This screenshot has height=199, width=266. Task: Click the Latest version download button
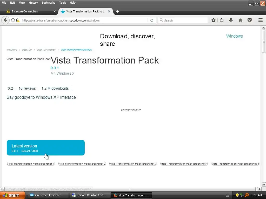46,147
